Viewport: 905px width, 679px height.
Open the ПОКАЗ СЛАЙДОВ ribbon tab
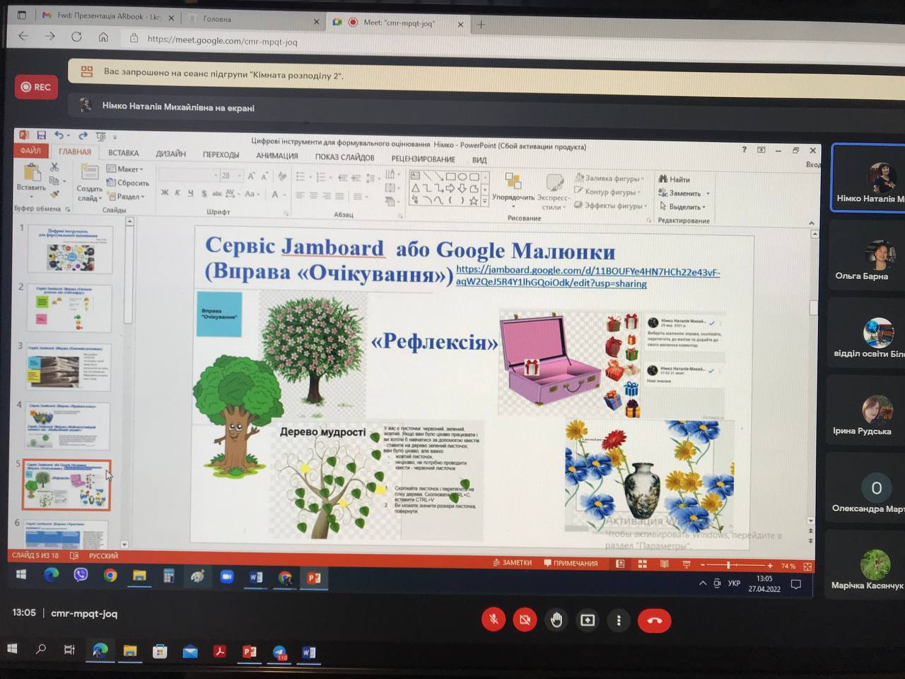344,157
